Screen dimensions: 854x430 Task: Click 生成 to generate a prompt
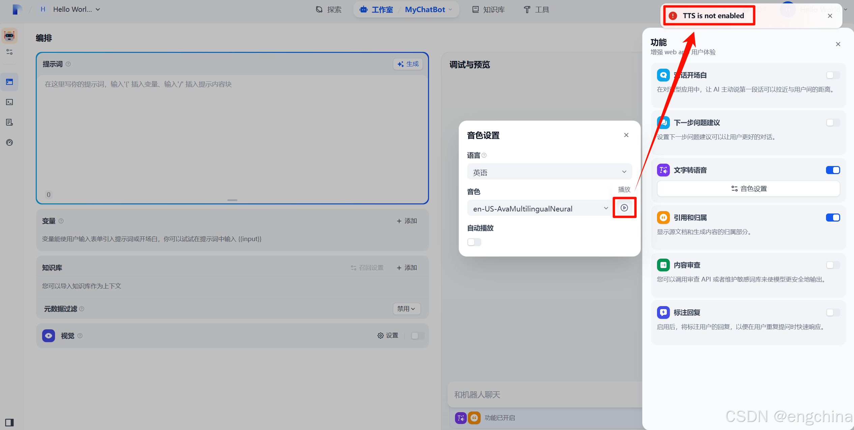[x=408, y=64]
